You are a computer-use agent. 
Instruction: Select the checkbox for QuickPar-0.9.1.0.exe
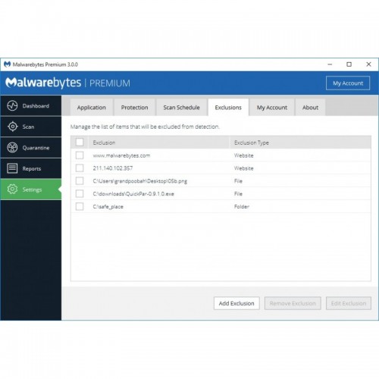(80, 193)
